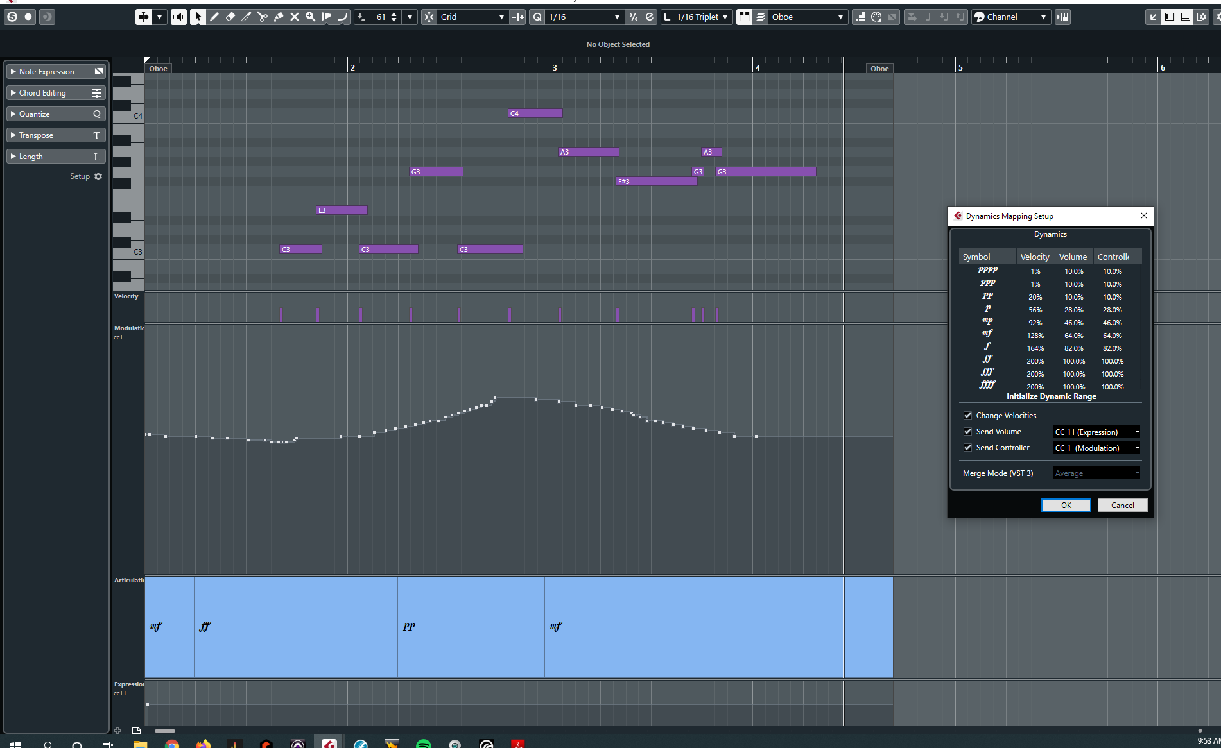Open the Edit VST Instrument keyboard icon
The height and width of the screenshot is (748, 1221).
[1063, 17]
